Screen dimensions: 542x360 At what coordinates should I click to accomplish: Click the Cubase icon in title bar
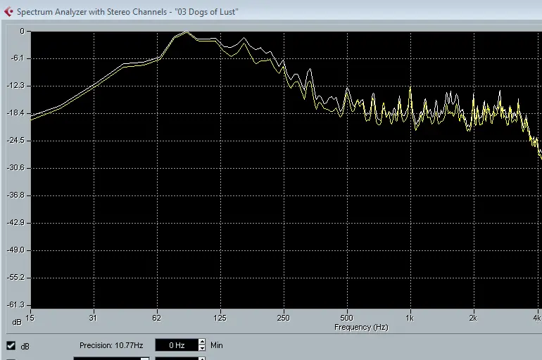[8, 12]
